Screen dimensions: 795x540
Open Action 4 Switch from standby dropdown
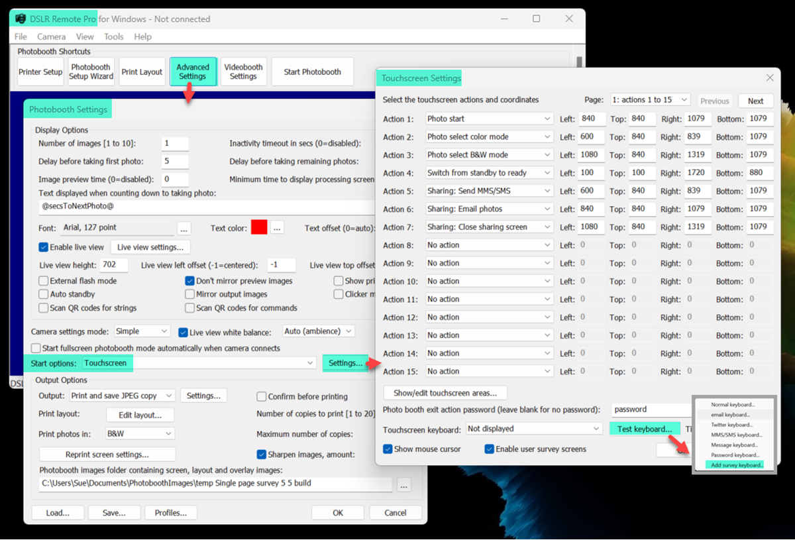[489, 173]
